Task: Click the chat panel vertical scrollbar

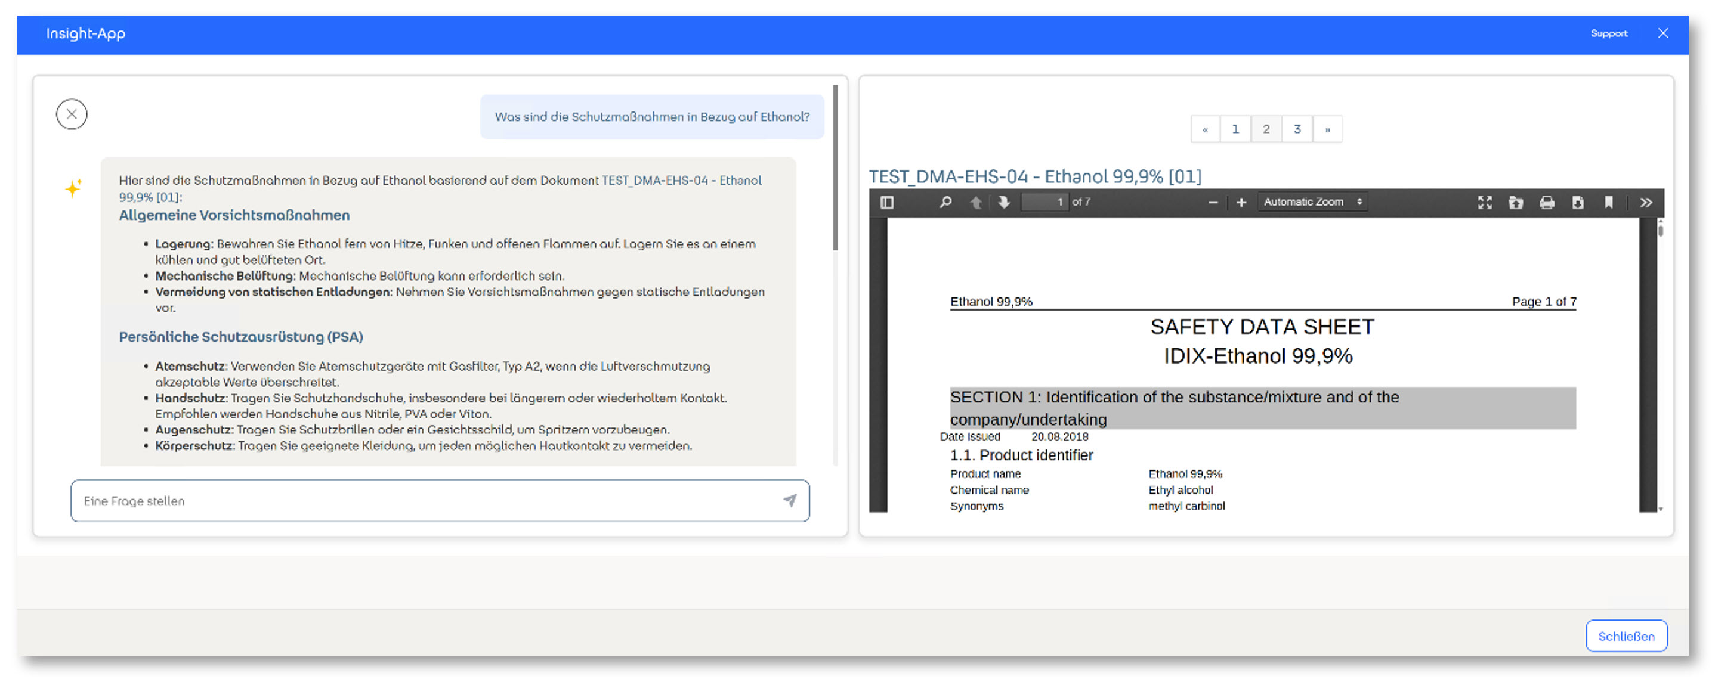Action: 835,168
